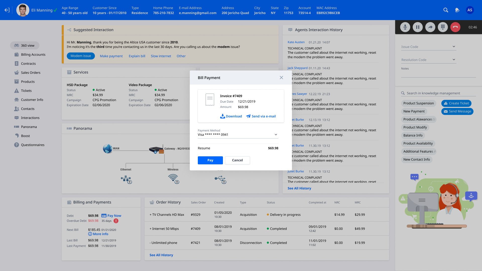Open Eli Manning's profile photo
The height and width of the screenshot is (271, 482).
coord(23,10)
